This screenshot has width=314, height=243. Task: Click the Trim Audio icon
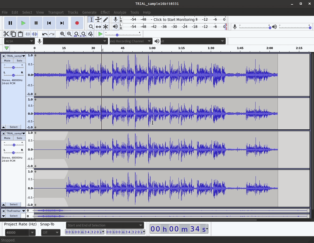[x=27, y=34]
